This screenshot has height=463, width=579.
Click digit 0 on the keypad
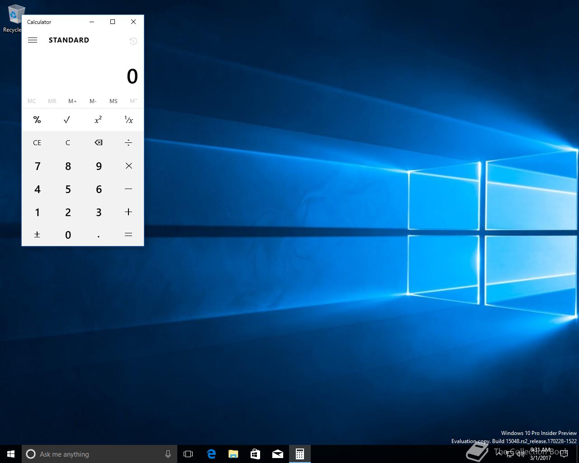(68, 235)
